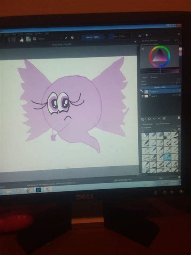
Task: Click the Size field stepper arrows
Action: click(x=131, y=36)
